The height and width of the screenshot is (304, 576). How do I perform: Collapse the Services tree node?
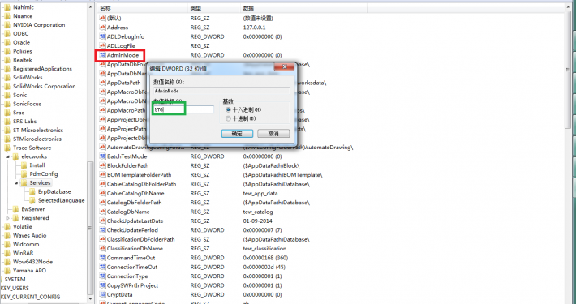tap(16, 183)
